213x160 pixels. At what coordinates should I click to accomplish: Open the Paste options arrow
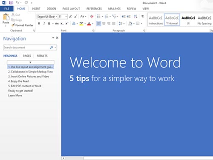(x=6, y=26)
